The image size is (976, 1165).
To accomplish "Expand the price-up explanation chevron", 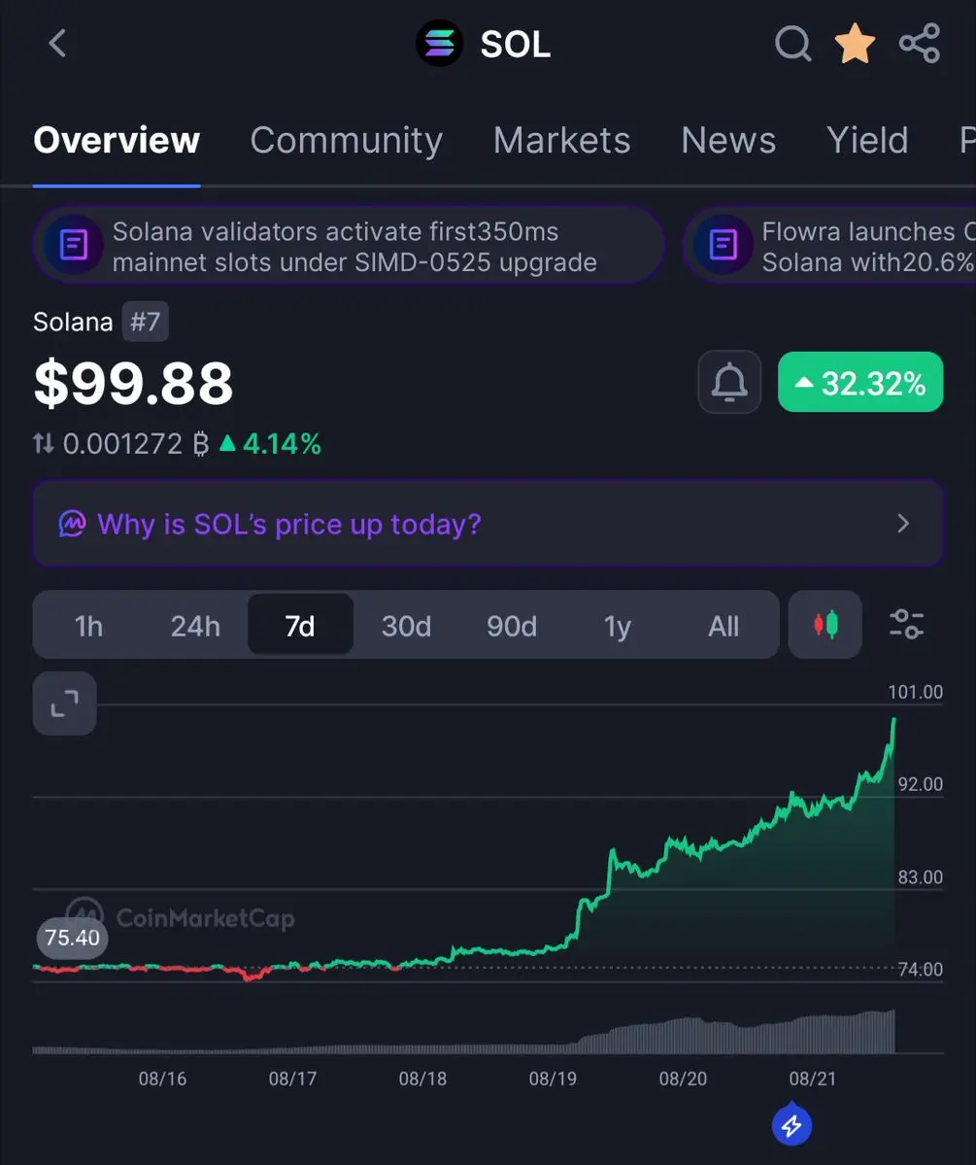I will pyautogui.click(x=903, y=524).
